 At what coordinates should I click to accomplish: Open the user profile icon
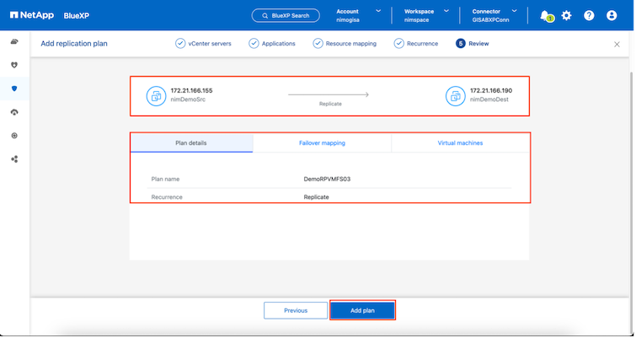click(612, 15)
